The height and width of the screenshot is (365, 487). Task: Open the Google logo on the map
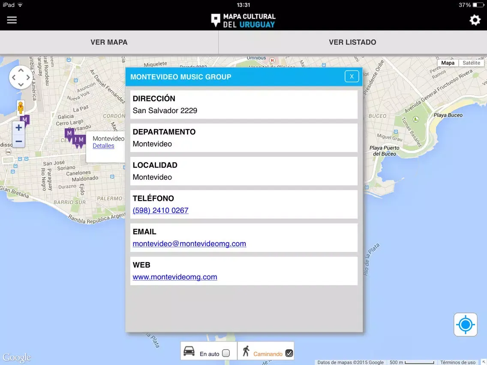pyautogui.click(x=17, y=358)
